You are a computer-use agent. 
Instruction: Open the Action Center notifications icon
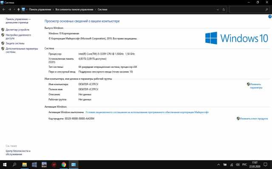coord(265,165)
